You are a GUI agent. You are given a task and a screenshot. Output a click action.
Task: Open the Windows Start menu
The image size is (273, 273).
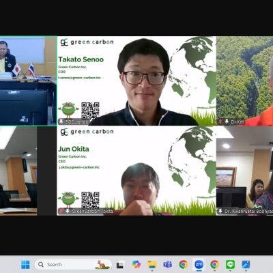pos(25,265)
